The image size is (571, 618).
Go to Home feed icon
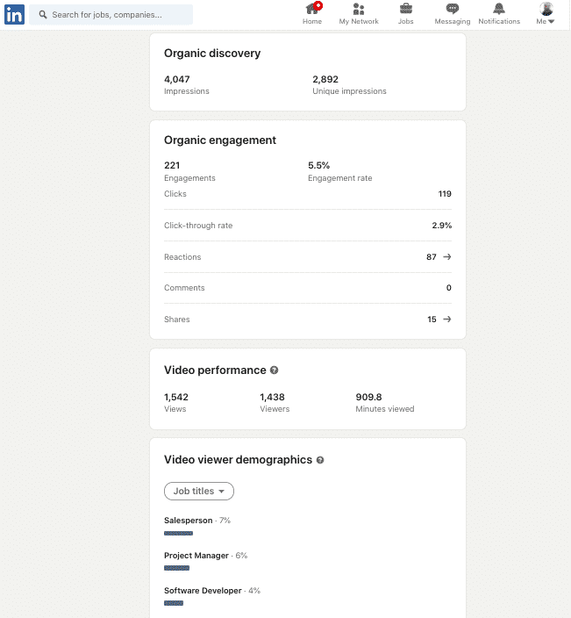tap(312, 10)
